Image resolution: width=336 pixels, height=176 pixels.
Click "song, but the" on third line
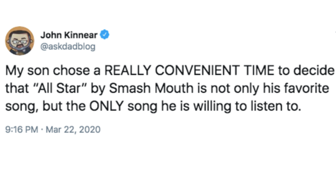point(45,107)
